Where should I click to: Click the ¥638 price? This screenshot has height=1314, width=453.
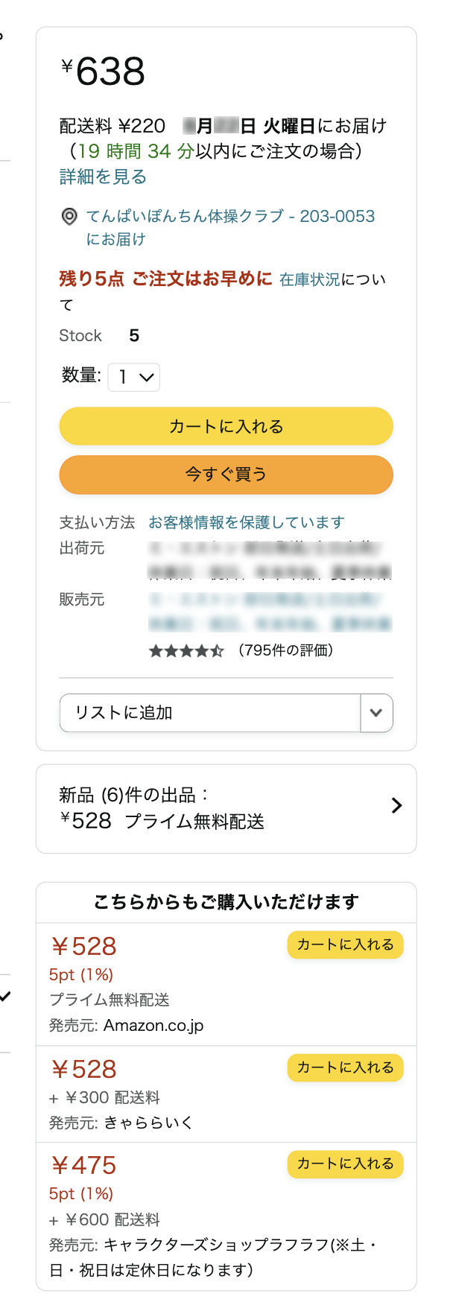click(x=104, y=72)
